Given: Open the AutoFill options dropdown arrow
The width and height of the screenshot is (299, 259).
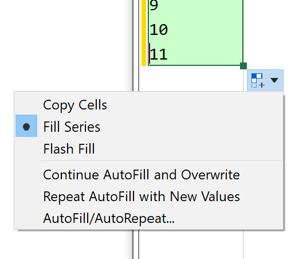Looking at the screenshot, I should pos(274,80).
